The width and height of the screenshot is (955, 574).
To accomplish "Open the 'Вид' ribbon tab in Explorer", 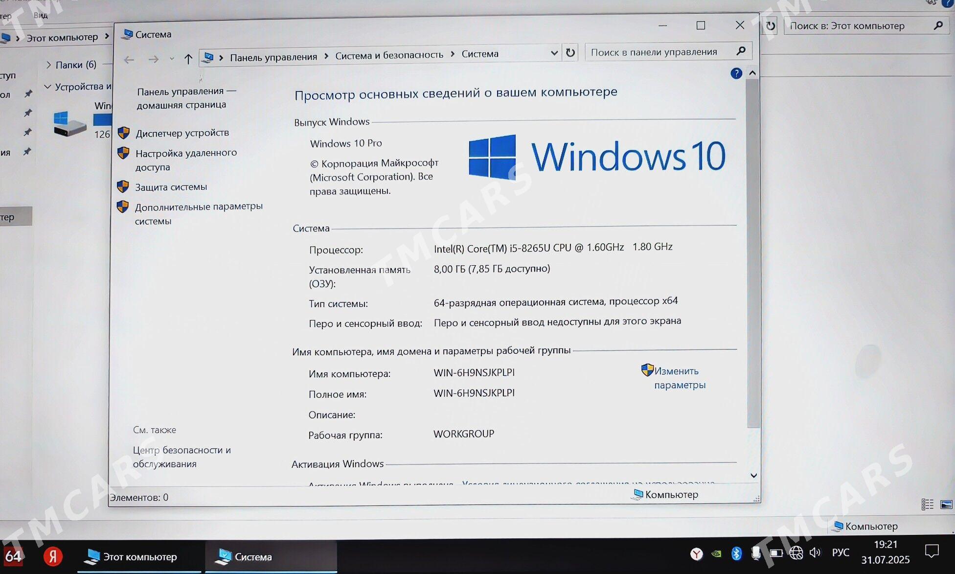I will (x=41, y=15).
